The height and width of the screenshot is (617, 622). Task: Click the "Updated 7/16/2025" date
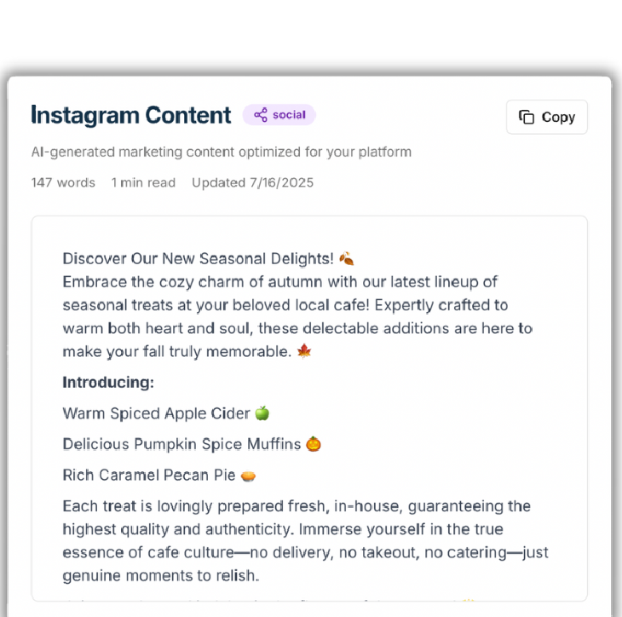point(252,182)
